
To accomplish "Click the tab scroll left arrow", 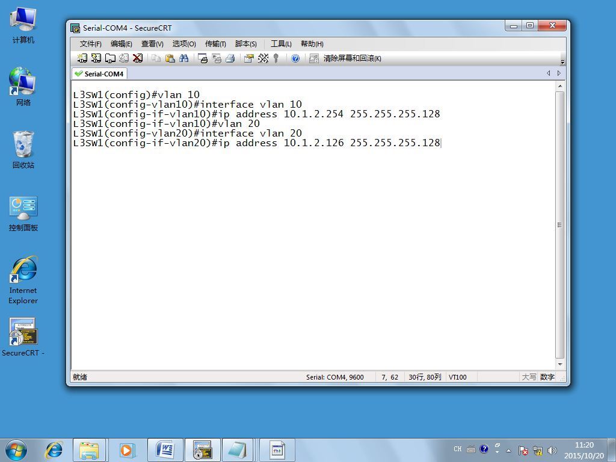I will click(549, 73).
